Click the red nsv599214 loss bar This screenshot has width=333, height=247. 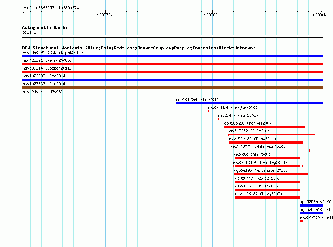172,72
